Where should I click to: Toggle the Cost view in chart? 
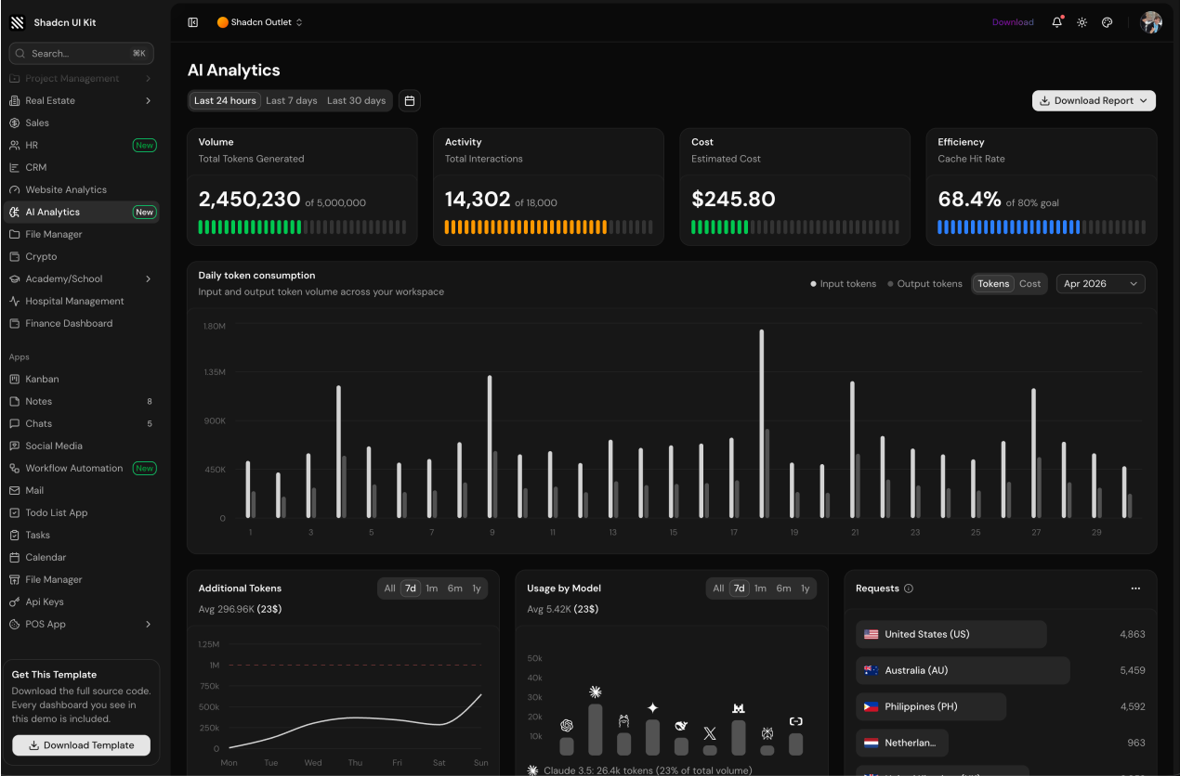click(x=1029, y=284)
